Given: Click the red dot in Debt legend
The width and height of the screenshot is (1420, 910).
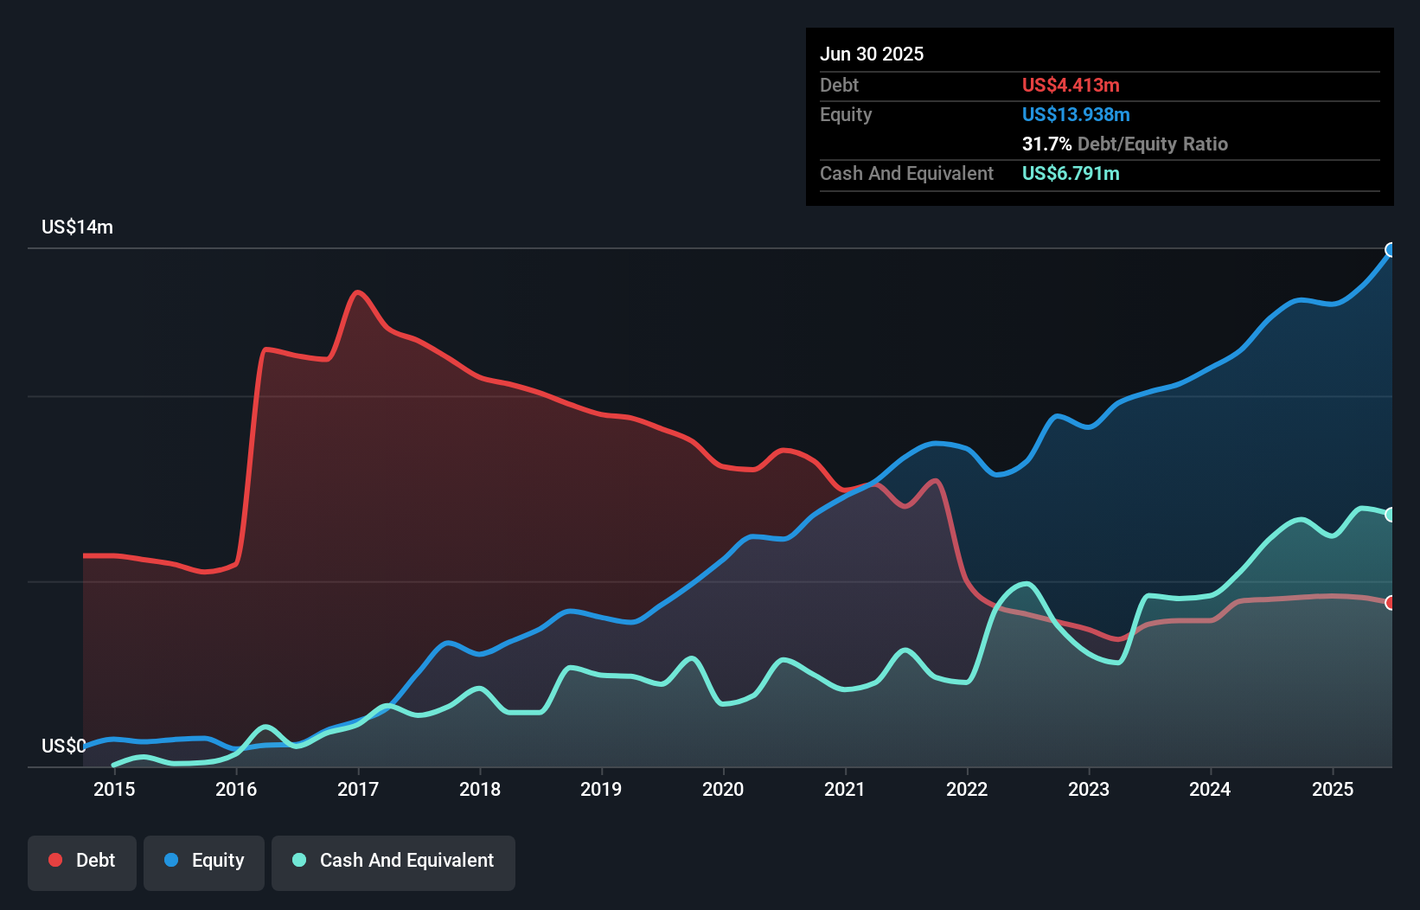Looking at the screenshot, I should click(55, 860).
